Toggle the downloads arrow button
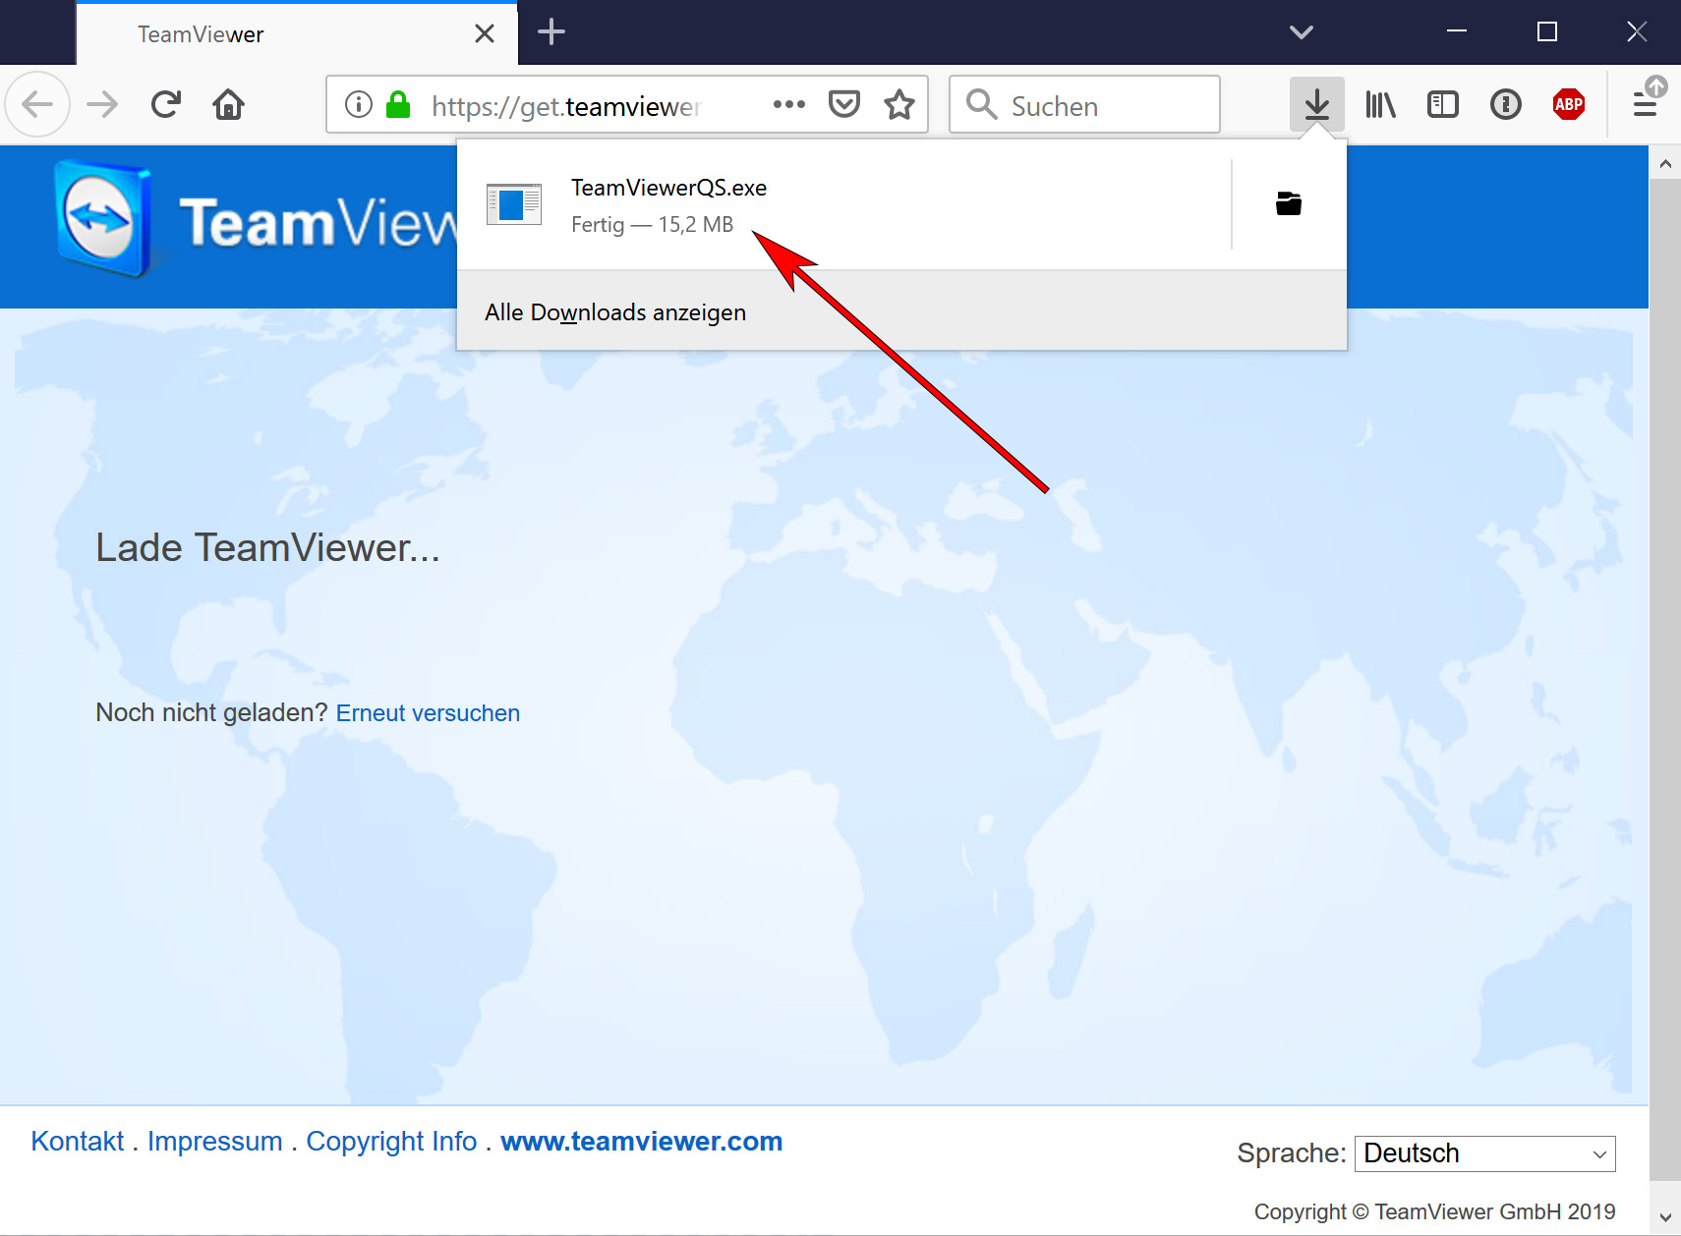 (x=1317, y=104)
